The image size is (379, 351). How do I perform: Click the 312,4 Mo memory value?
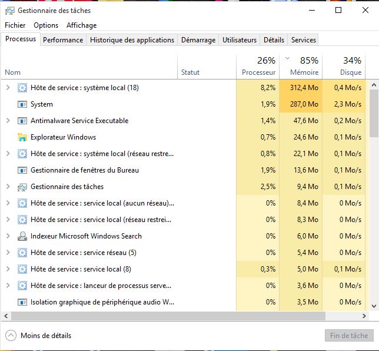pyautogui.click(x=304, y=88)
